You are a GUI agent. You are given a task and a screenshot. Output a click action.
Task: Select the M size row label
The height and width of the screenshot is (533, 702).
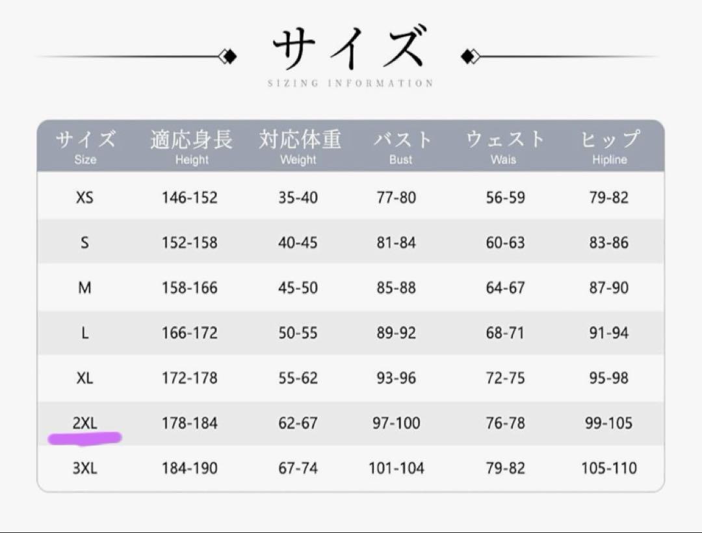(84, 287)
